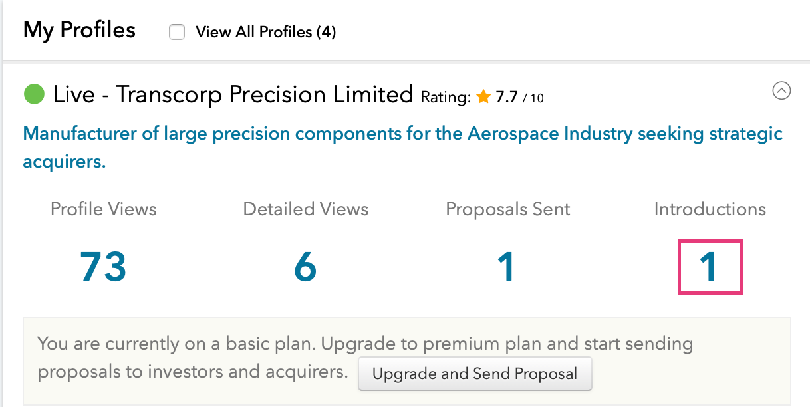
Task: Click the Introductions label
Action: [710, 209]
